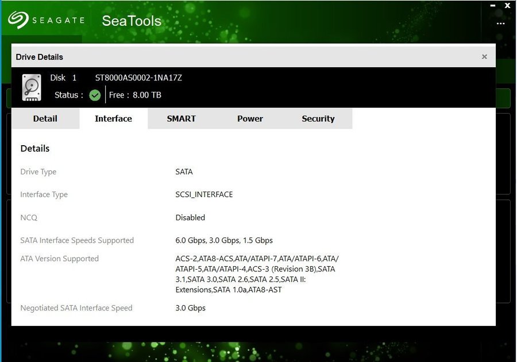Open the SMART tab
The image size is (517, 362).
pyautogui.click(x=181, y=119)
